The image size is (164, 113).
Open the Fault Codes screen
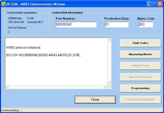(140, 43)
